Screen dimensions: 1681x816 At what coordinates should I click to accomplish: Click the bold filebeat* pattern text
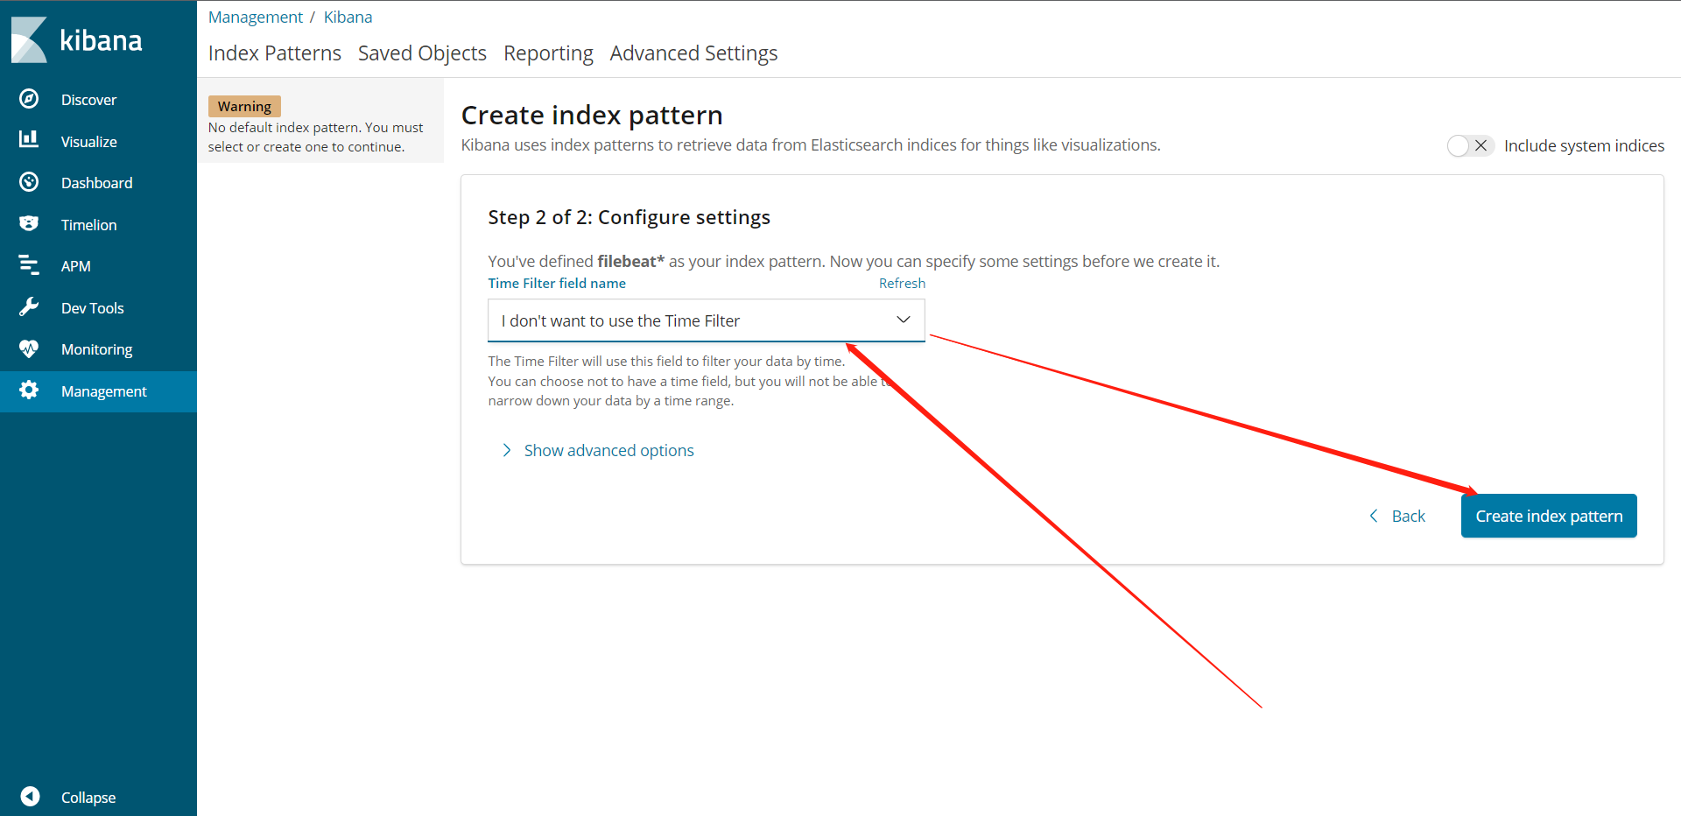tap(631, 261)
